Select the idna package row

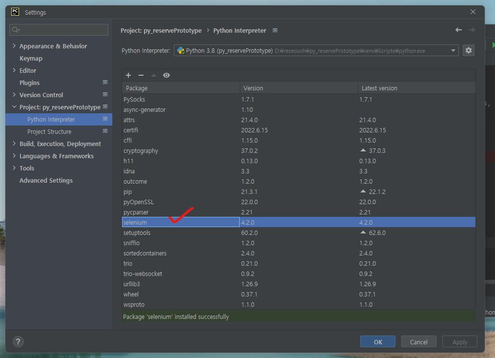299,171
